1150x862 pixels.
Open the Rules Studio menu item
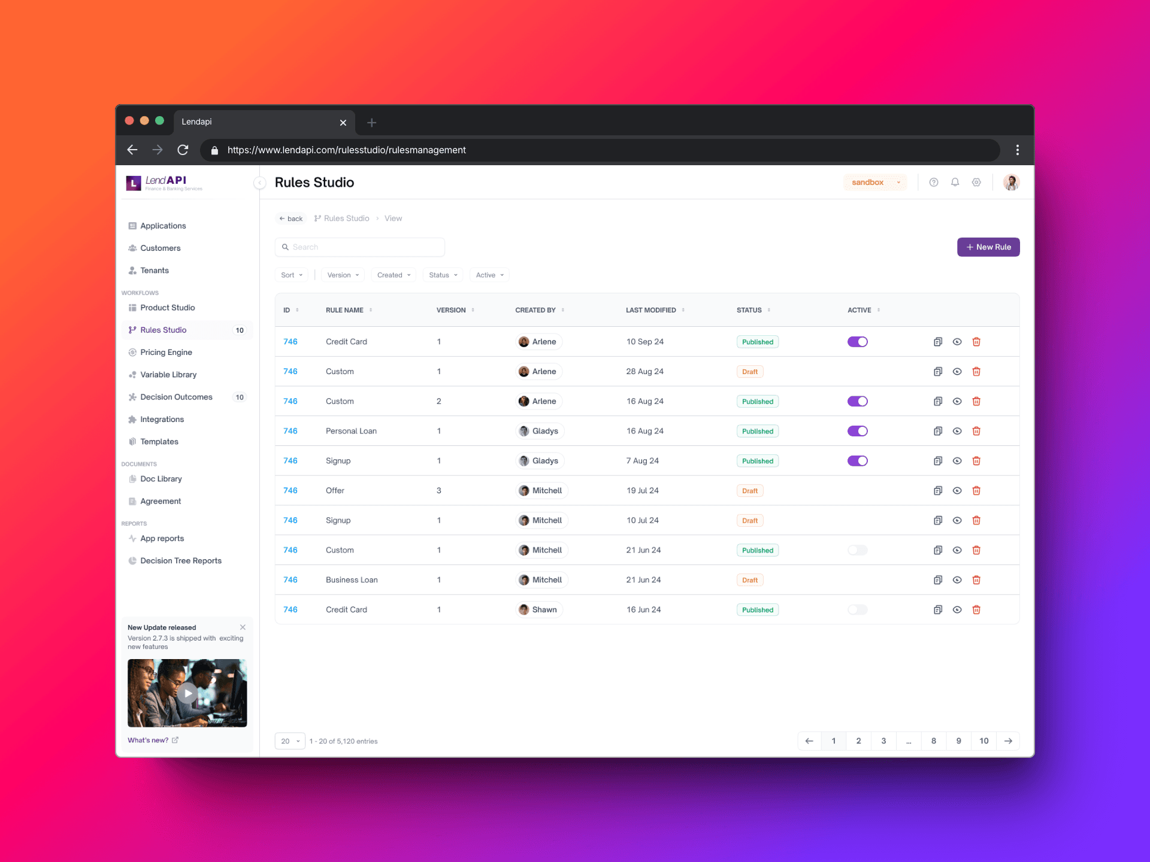(x=163, y=330)
